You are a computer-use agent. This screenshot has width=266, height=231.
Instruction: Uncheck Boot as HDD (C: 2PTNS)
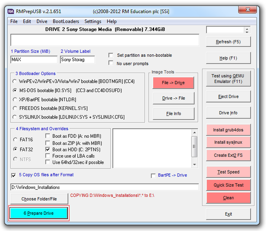click(x=48, y=150)
